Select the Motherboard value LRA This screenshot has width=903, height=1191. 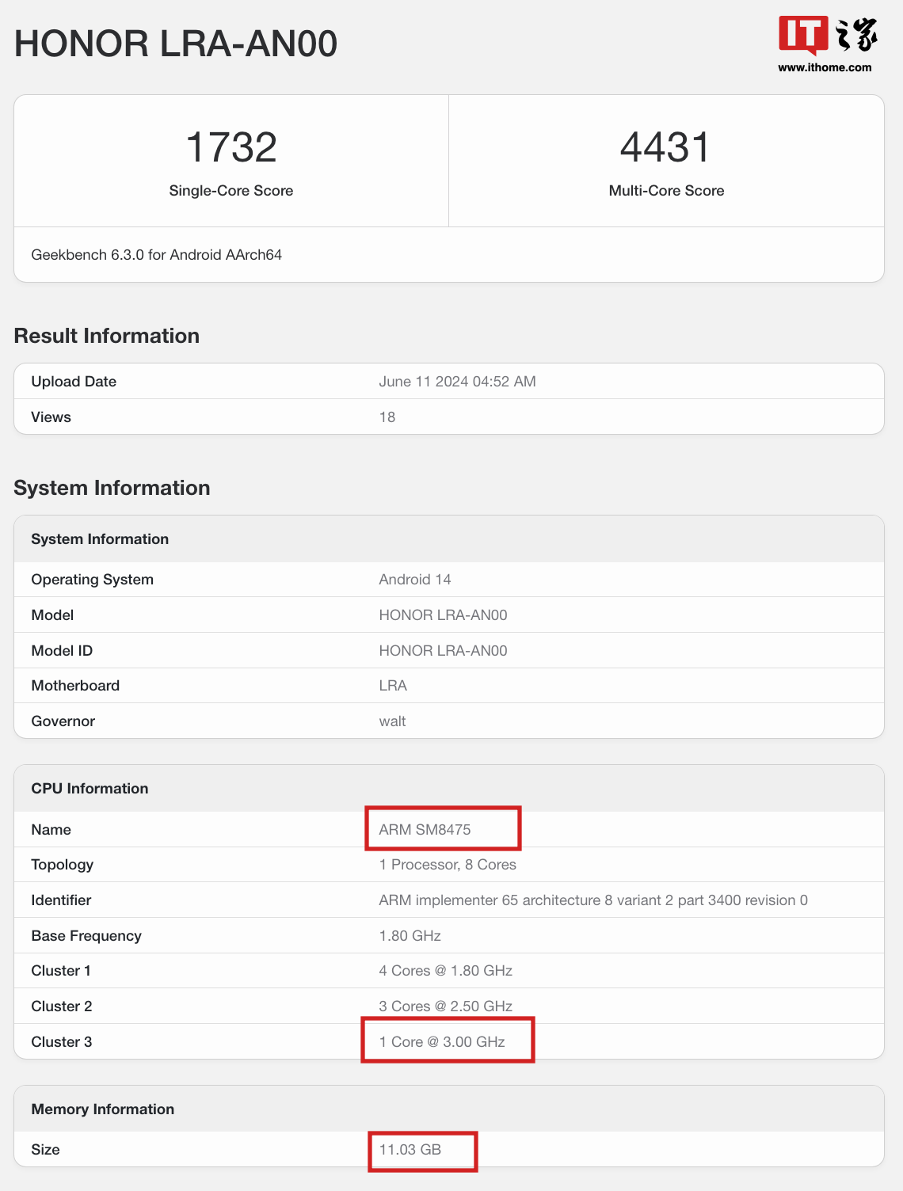click(x=394, y=685)
